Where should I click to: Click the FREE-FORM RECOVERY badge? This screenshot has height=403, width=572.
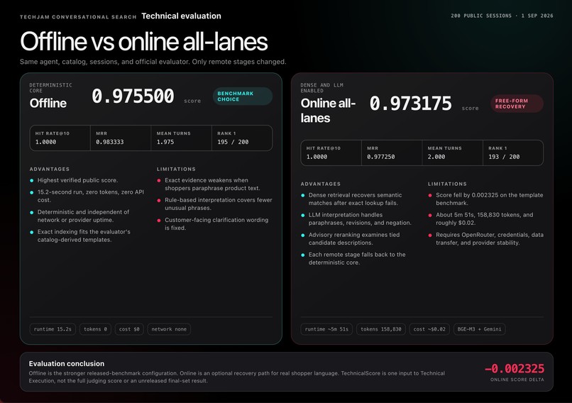(x=517, y=104)
